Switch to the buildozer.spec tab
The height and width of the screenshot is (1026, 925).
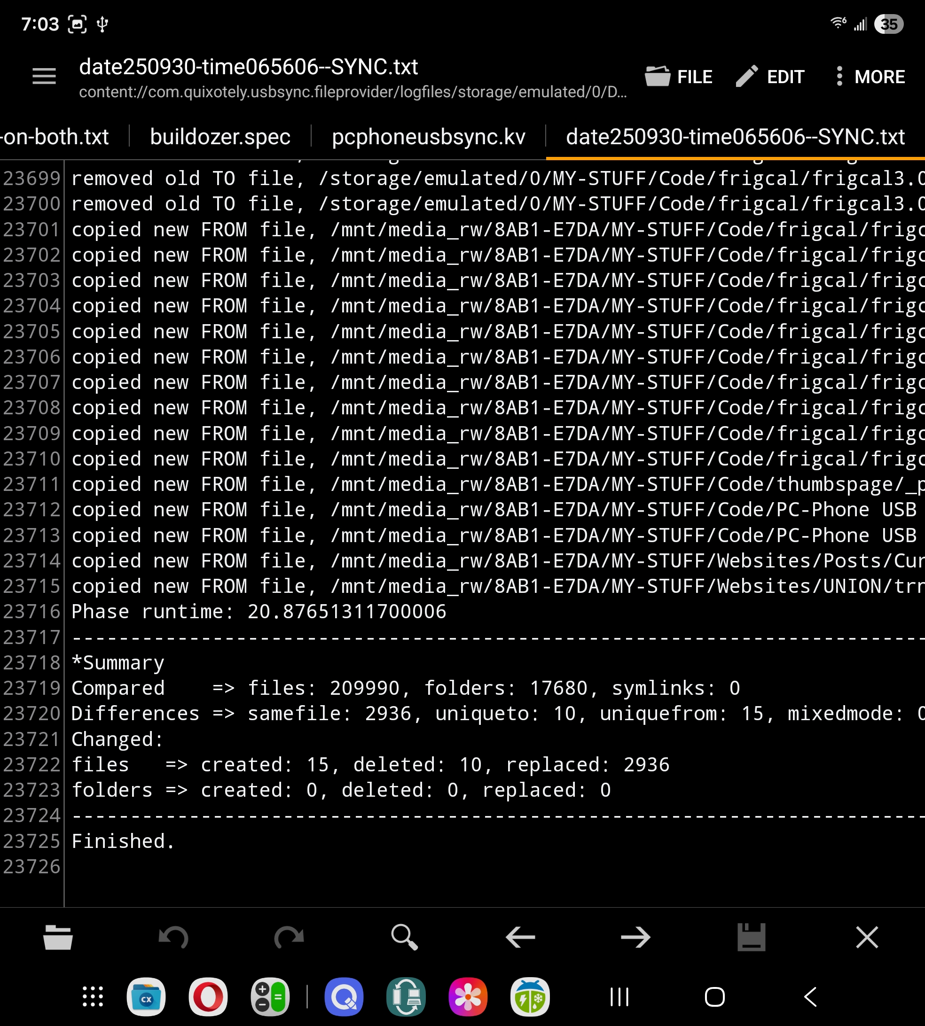tap(220, 137)
